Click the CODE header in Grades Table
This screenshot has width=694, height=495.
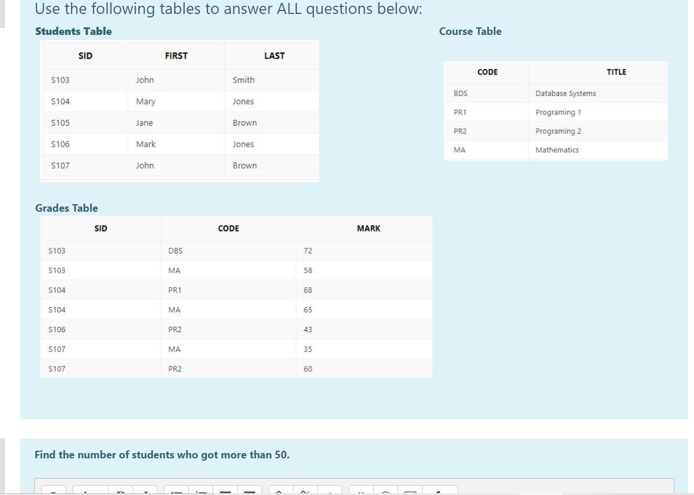click(x=228, y=228)
